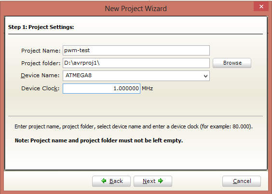This screenshot has height=194, width=272.
Task: Close the New Project Wizard window
Action: click(261, 7)
